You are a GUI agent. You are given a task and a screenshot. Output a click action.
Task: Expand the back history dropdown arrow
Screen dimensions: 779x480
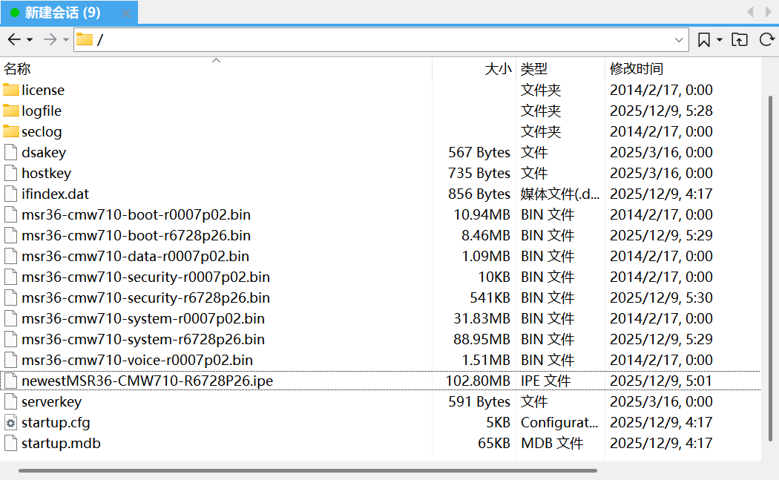coord(30,40)
